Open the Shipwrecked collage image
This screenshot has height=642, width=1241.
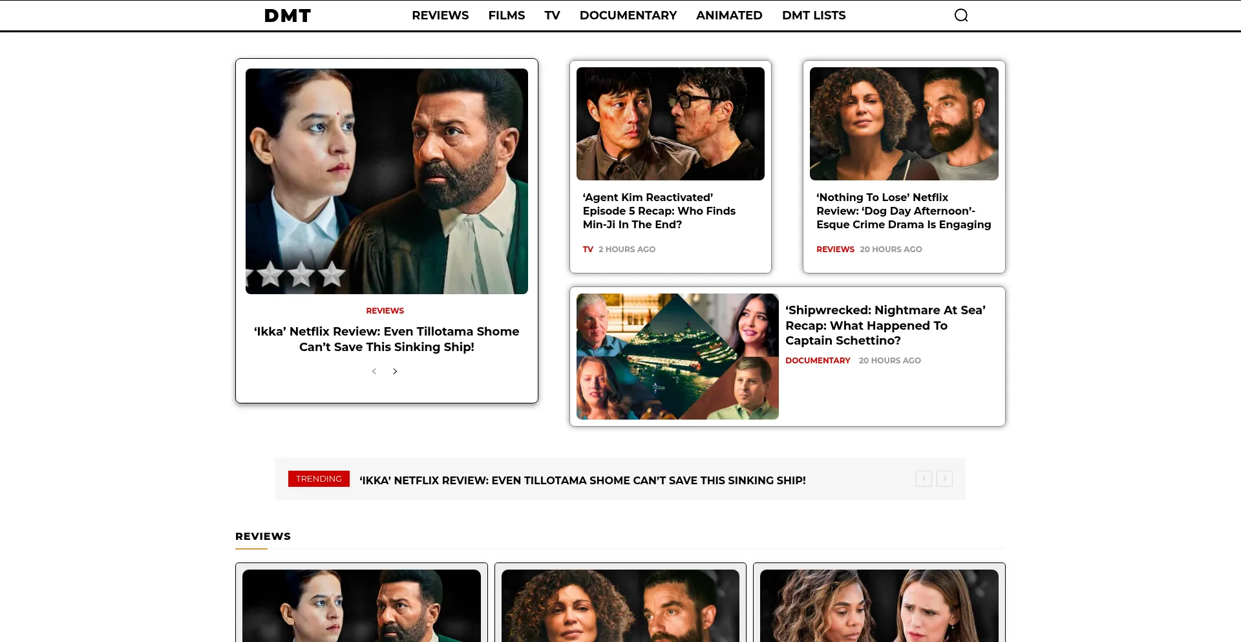[x=677, y=356]
